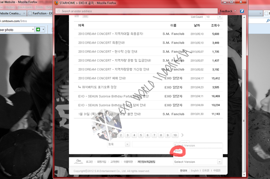Go to page 9
The image size is (270, 179).
point(168,135)
